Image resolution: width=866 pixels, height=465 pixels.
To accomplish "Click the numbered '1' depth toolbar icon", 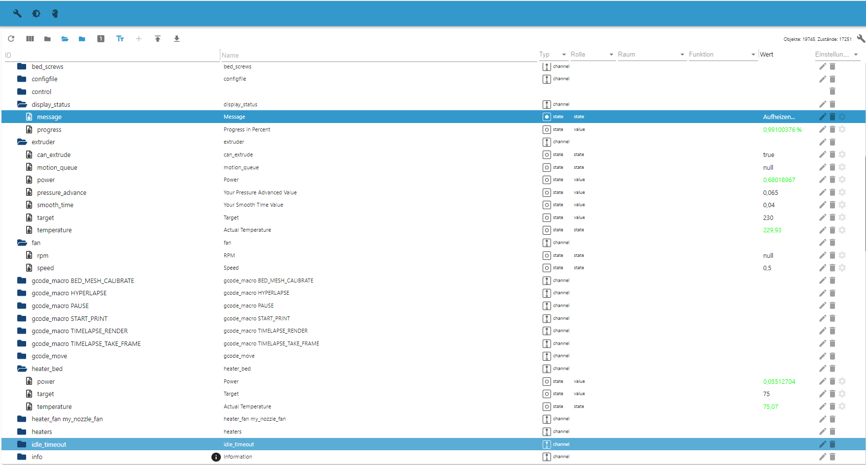I will click(x=101, y=39).
